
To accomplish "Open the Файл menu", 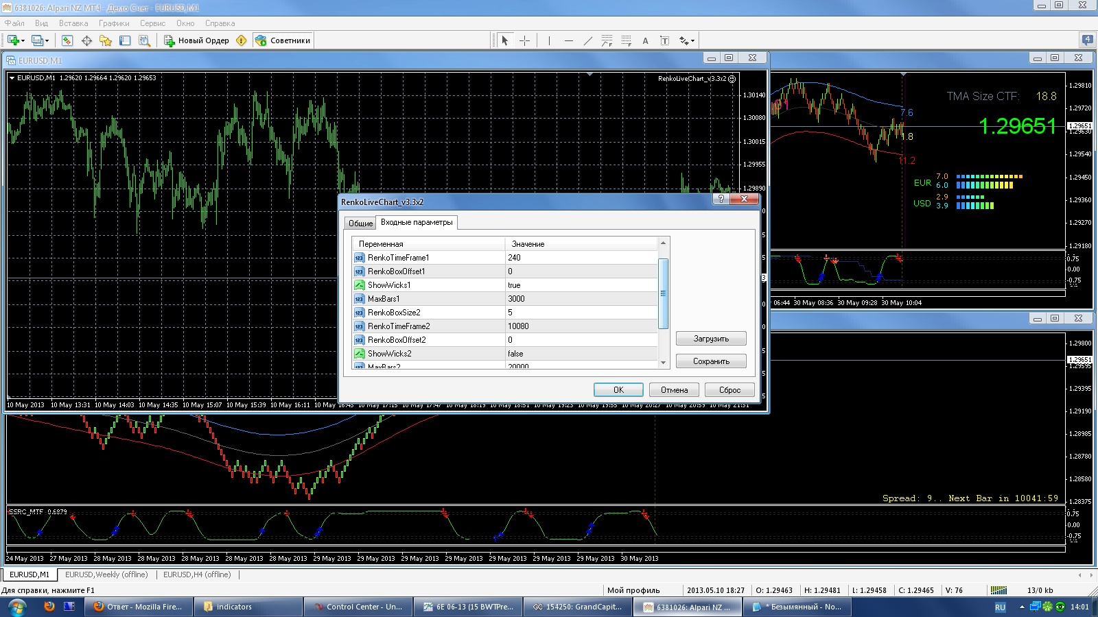I will pos(14,23).
